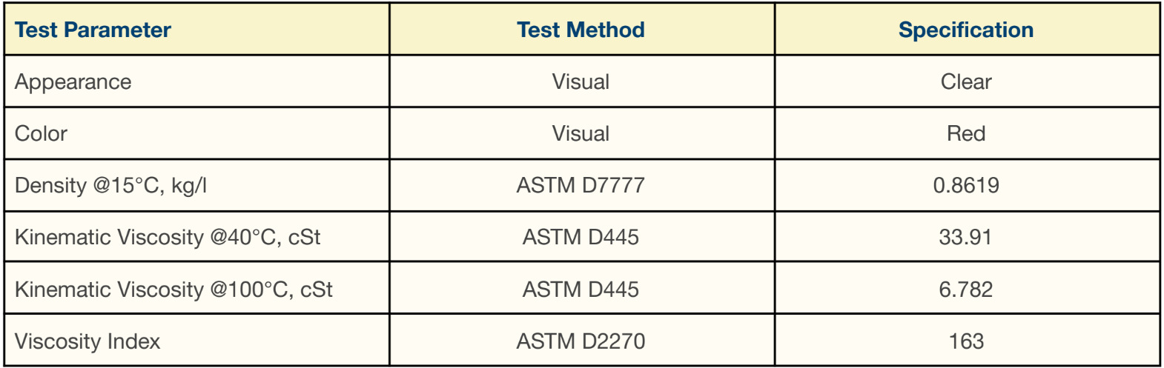The width and height of the screenshot is (1164, 368).
Task: Click the Red specification value
Action: 966,133
